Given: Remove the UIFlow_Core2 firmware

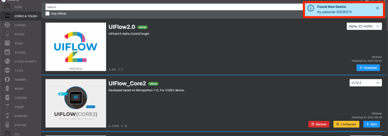Looking at the screenshot, I should [319, 124].
